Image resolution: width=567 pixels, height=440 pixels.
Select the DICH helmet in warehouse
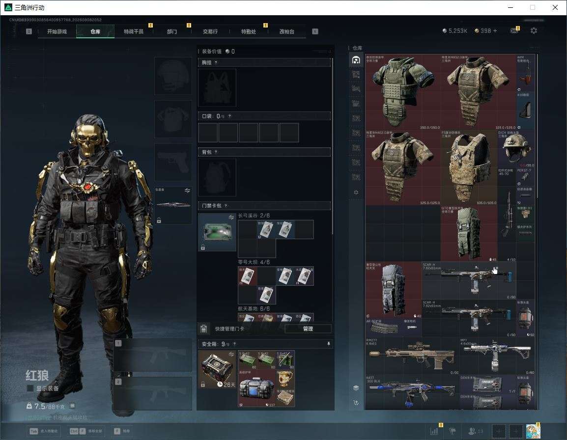coord(515,149)
